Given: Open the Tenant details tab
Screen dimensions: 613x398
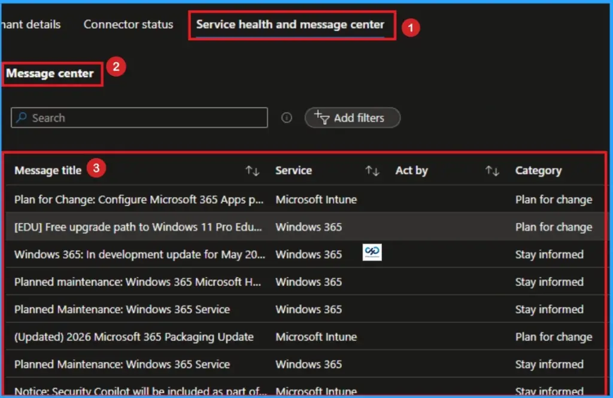Looking at the screenshot, I should click(31, 24).
